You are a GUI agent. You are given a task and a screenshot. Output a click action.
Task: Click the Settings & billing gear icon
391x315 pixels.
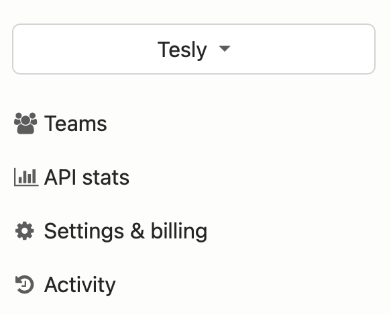(x=25, y=231)
